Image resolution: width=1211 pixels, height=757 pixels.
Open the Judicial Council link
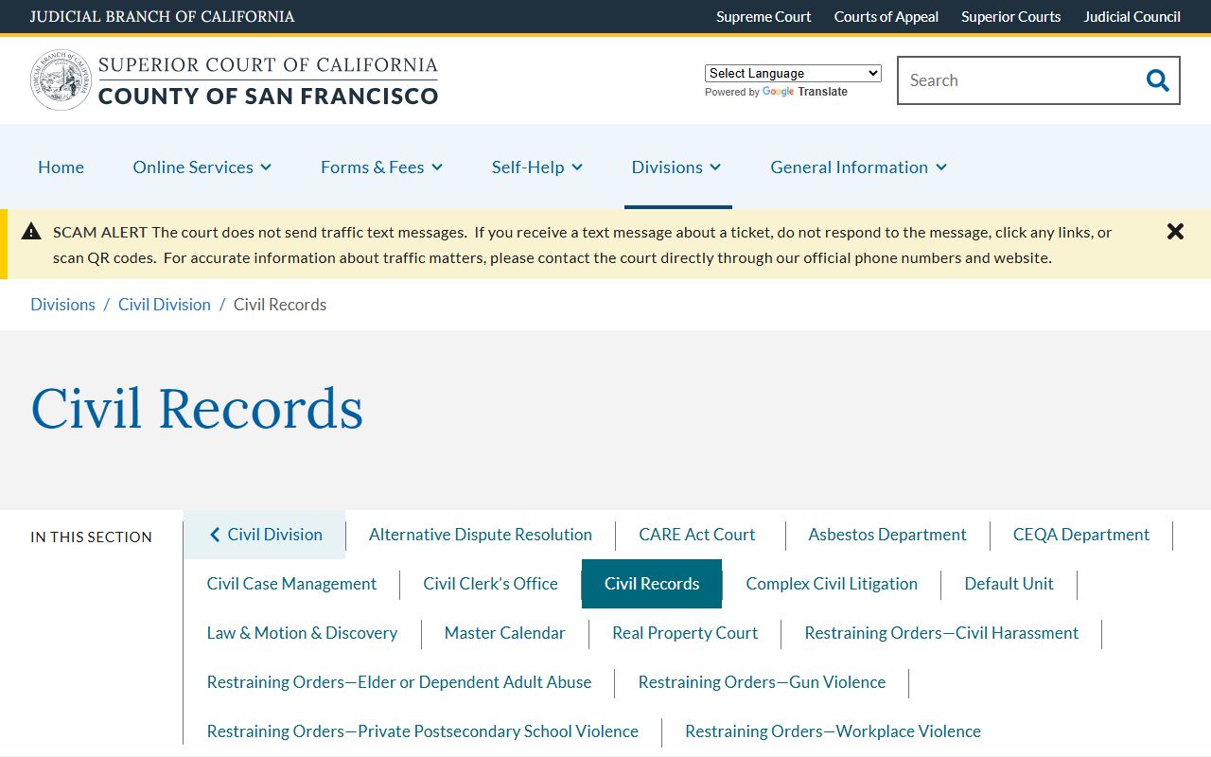tap(1132, 16)
